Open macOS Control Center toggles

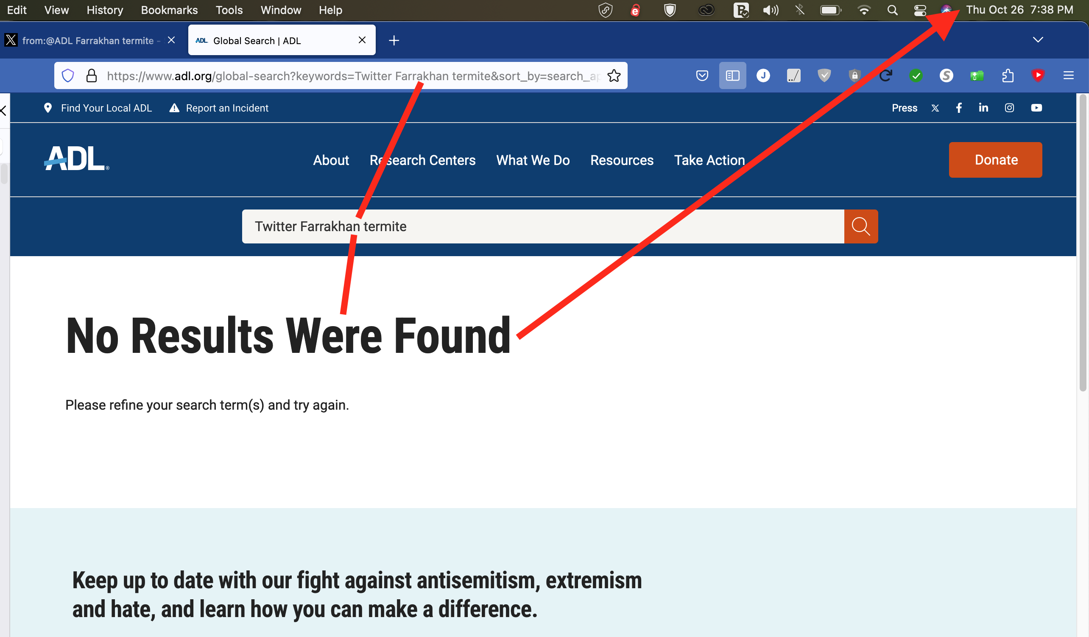(x=920, y=10)
